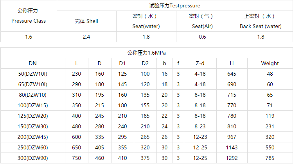Select the weight value 231
This screenshot has height=165, width=293.
click(x=270, y=126)
